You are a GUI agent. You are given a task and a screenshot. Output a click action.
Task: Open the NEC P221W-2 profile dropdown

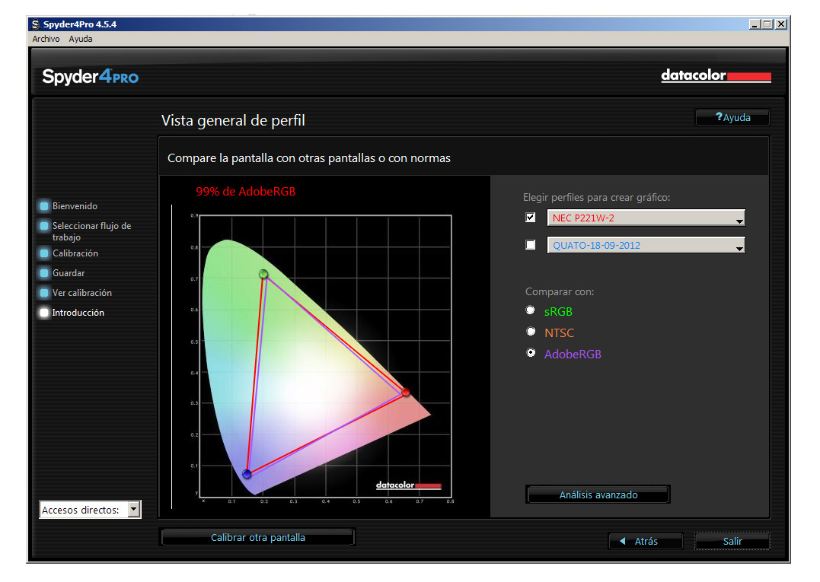click(738, 219)
